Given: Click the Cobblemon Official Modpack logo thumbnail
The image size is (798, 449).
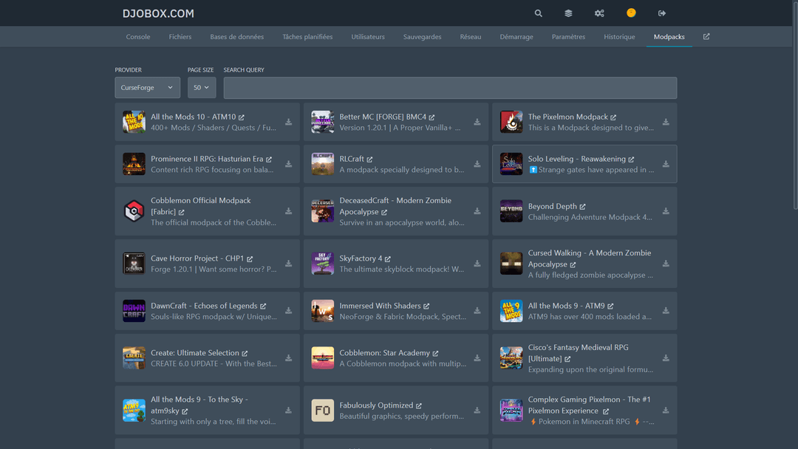Looking at the screenshot, I should pyautogui.click(x=134, y=211).
